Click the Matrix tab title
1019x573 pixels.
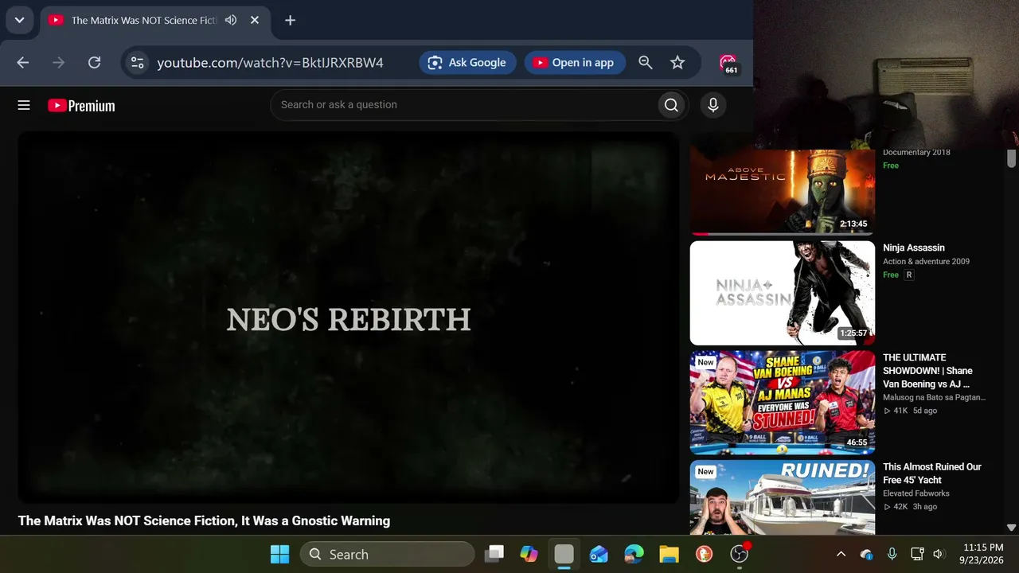pyautogui.click(x=144, y=20)
